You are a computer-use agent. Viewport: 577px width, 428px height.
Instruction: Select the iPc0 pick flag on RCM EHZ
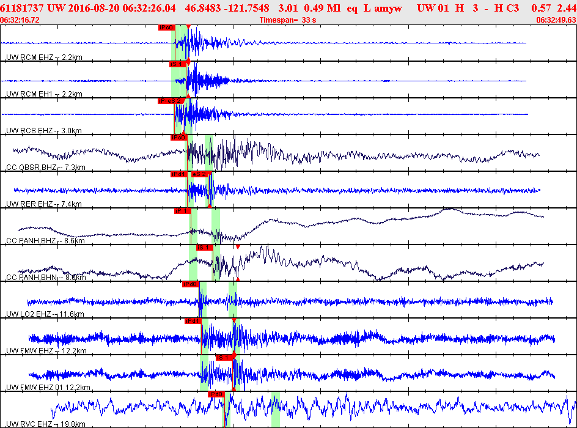166,28
